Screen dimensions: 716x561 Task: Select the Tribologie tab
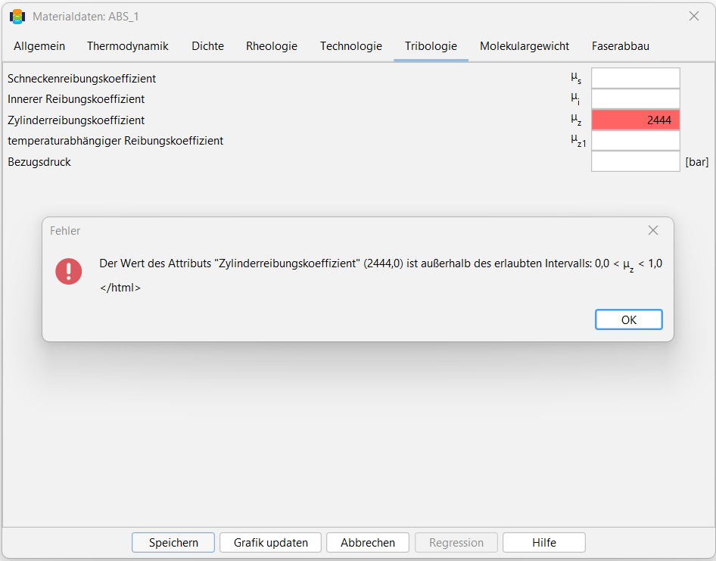click(431, 46)
